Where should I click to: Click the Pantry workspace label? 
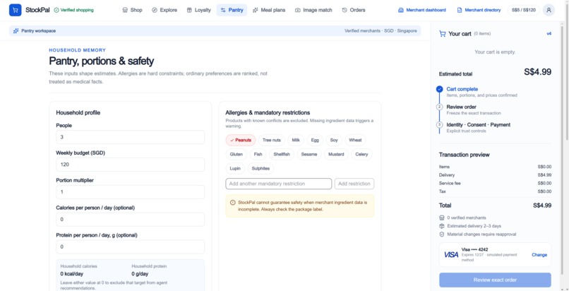coord(38,31)
